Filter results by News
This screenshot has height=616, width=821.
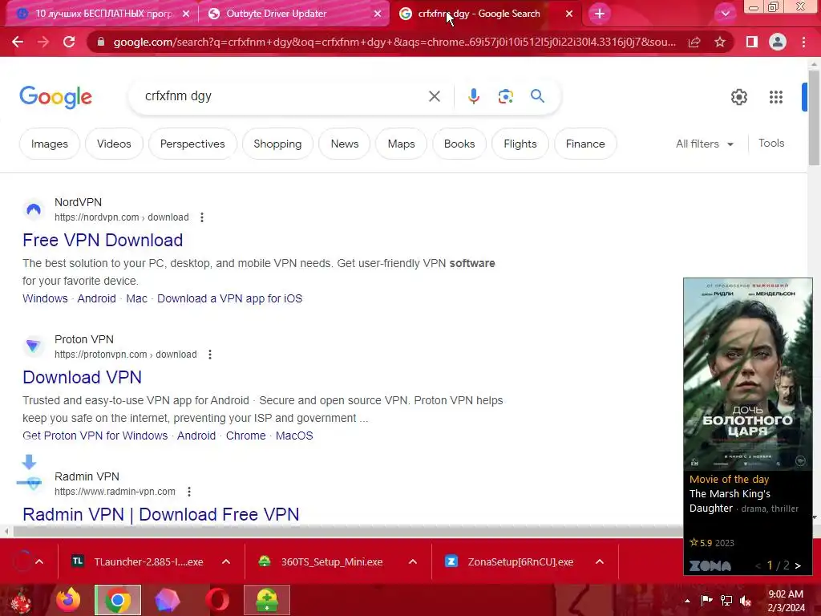[345, 144]
